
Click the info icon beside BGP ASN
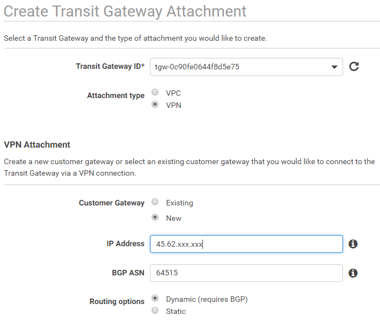(x=354, y=273)
